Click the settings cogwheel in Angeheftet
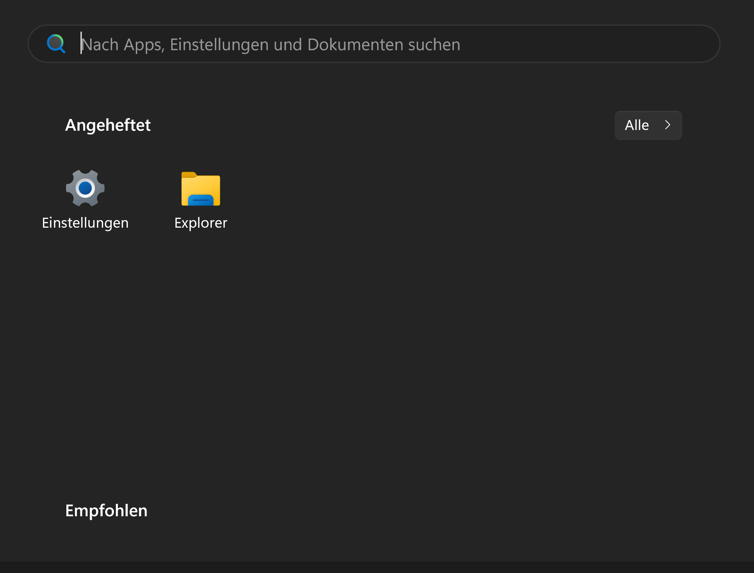Screen dimensions: 754x573 [85, 188]
